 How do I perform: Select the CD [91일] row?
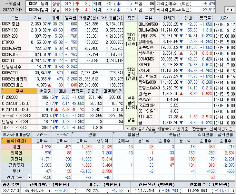[186, 111]
